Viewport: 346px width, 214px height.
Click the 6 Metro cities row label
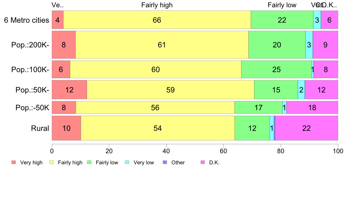coord(27,20)
